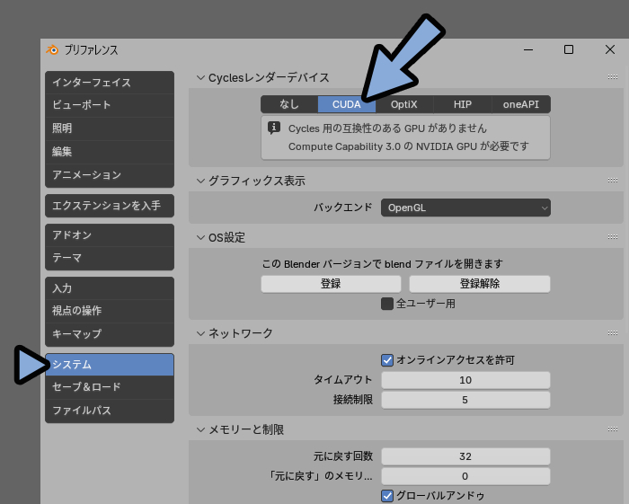Click the 元に戻す回数 value field

[465, 456]
